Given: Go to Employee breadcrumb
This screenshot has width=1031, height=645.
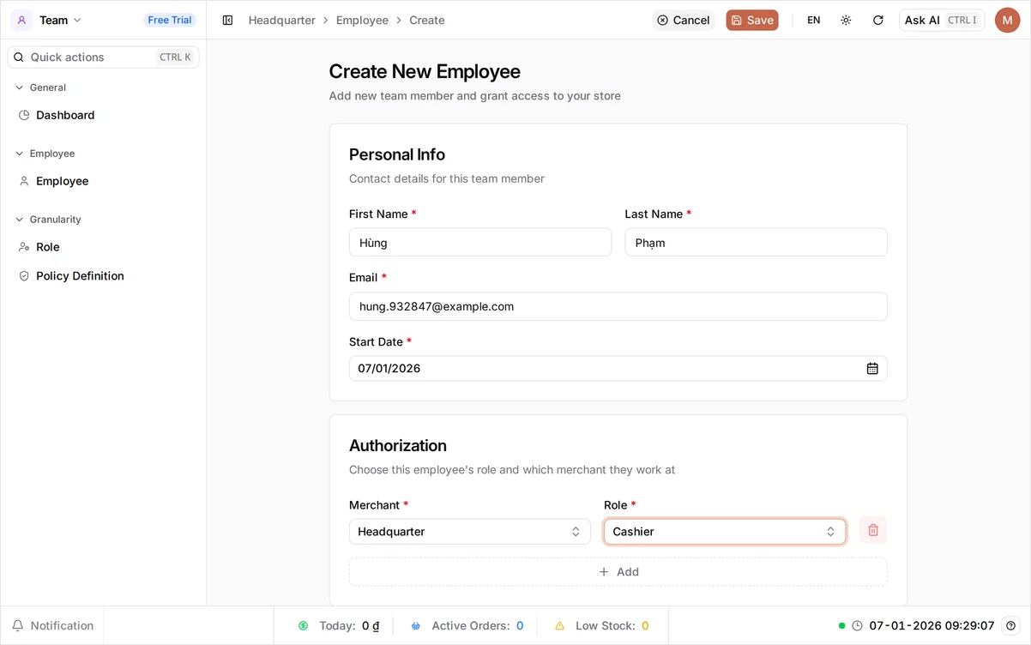Looking at the screenshot, I should click(362, 20).
